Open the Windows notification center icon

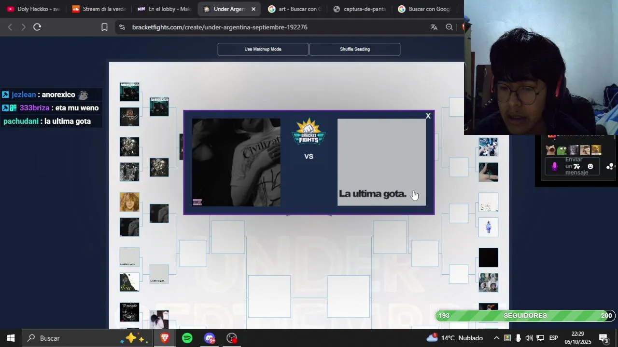(604, 338)
